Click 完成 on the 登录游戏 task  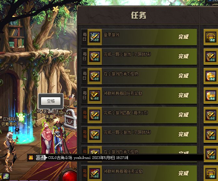coord(184,37)
